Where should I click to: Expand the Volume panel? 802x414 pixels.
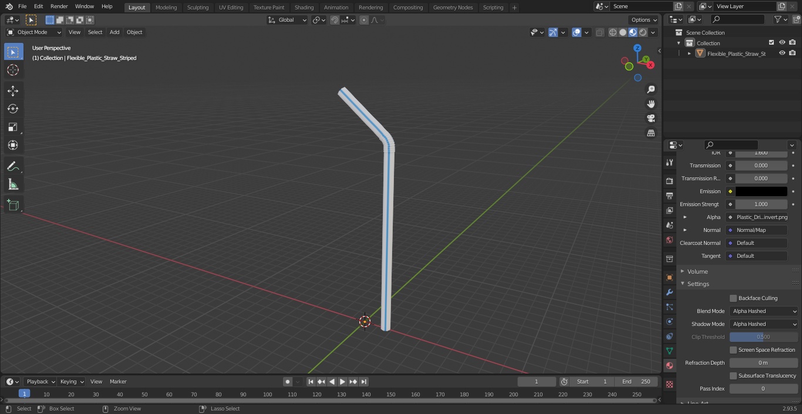tap(697, 271)
